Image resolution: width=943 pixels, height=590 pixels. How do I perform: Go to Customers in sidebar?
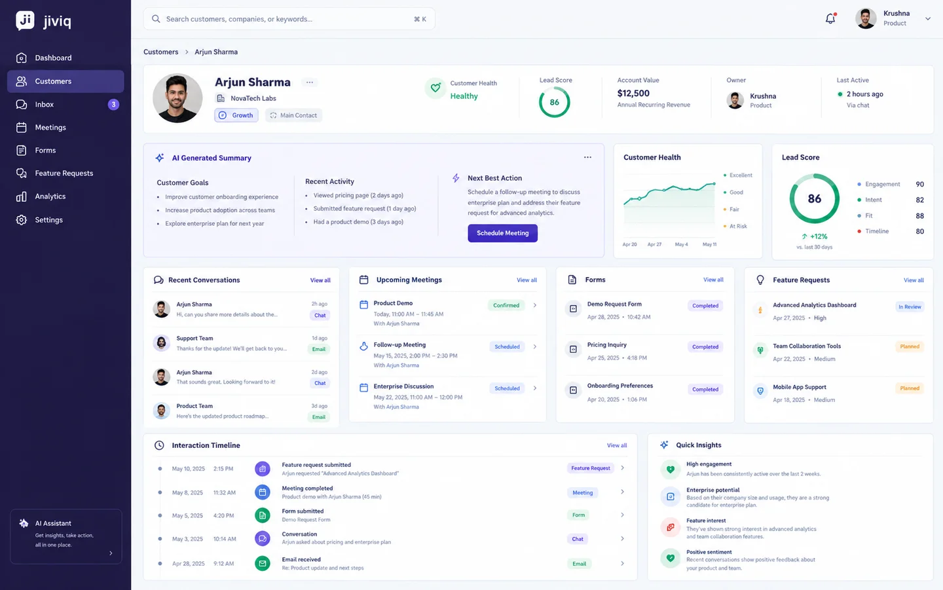point(65,81)
